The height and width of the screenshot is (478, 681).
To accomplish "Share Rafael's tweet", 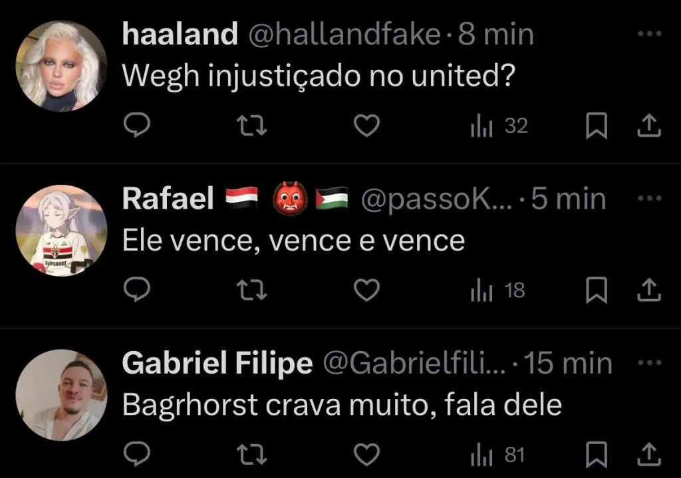I will tap(648, 290).
